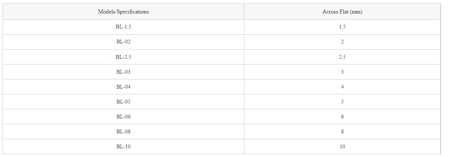Select the BL-04 model cell
This screenshot has height=157, width=454.
(123, 87)
